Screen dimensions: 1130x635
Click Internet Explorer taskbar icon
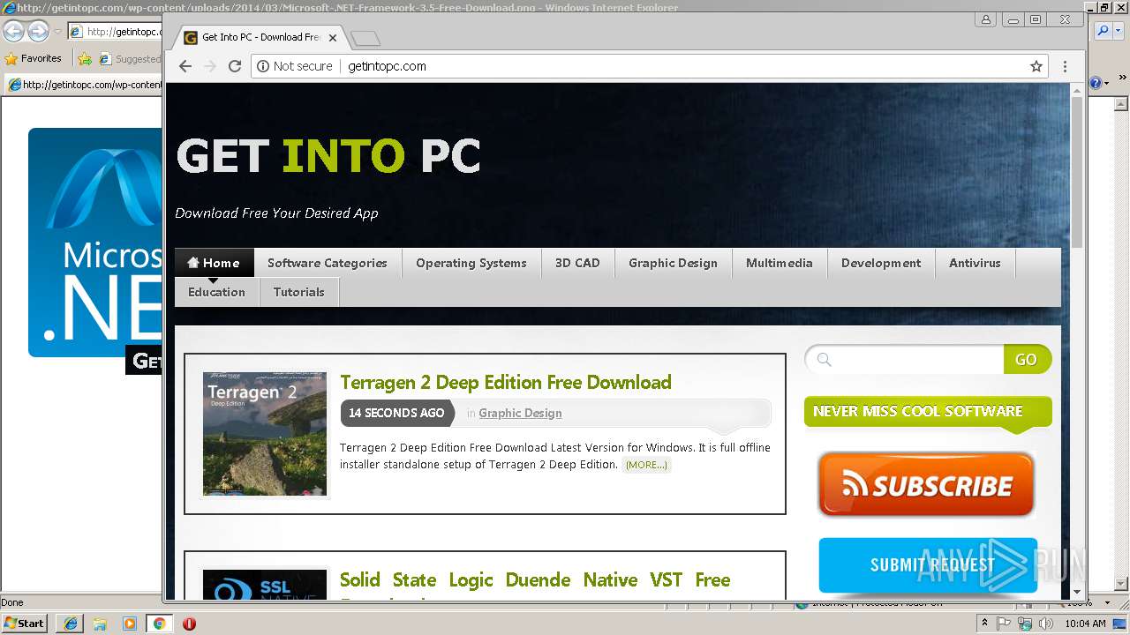tap(70, 623)
